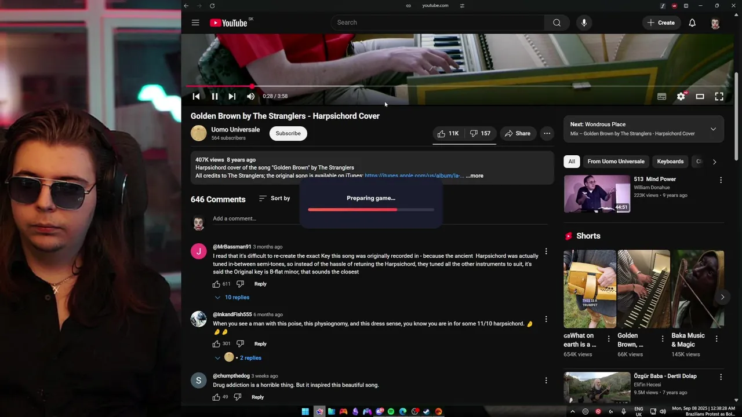The height and width of the screenshot is (417, 742).
Task: Click the YouTube search input box
Action: 438,23
